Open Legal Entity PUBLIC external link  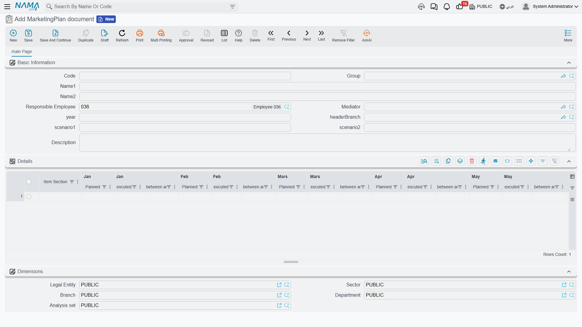279,285
